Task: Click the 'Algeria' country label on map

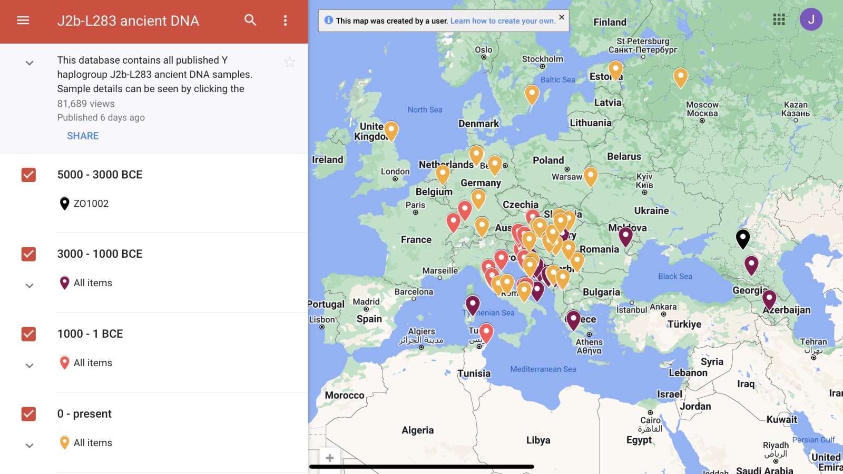Action: click(418, 430)
